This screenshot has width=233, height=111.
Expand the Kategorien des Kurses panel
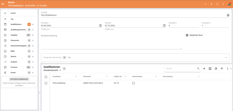click(226, 57)
